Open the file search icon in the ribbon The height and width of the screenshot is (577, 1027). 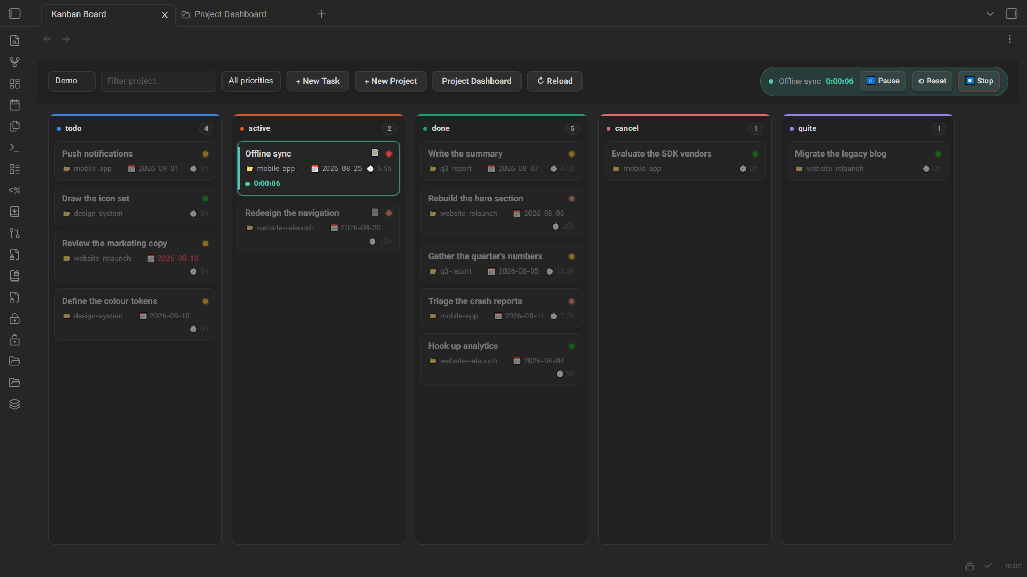click(x=15, y=41)
